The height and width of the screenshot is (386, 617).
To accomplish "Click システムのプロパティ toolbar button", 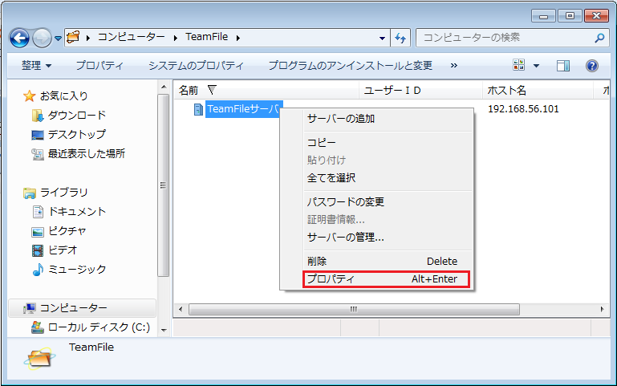I will tap(196, 66).
